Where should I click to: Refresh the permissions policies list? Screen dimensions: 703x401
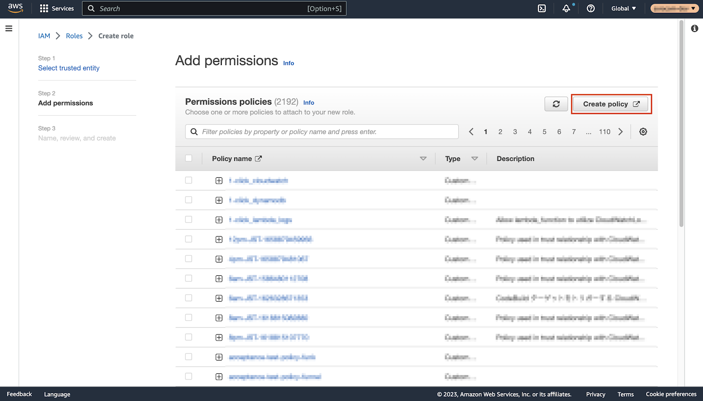pos(556,104)
